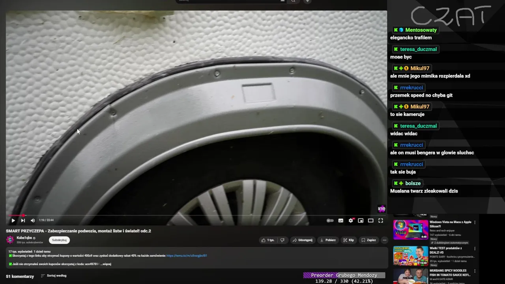Mute the video volume
The image size is (505, 284).
[x=33, y=220]
